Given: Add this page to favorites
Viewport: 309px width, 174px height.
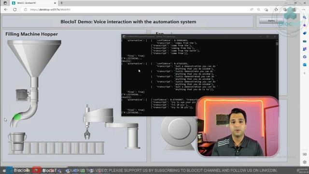Looking at the screenshot, I should (266, 10).
